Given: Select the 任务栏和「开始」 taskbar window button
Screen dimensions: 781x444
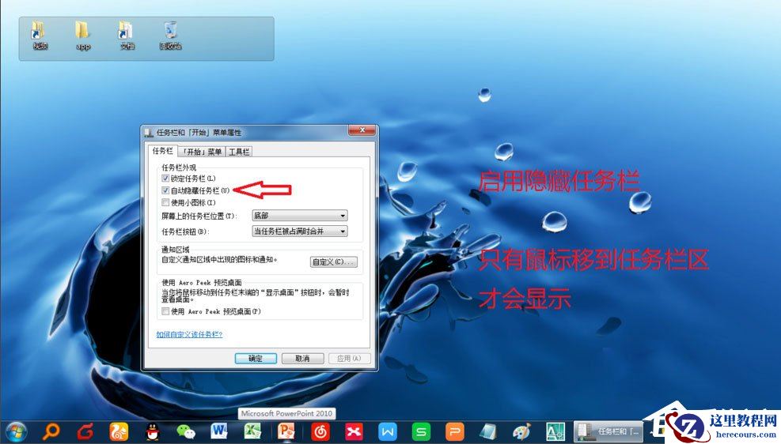Looking at the screenshot, I should coord(608,431).
